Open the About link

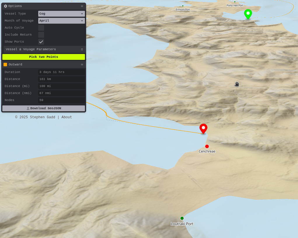67,117
